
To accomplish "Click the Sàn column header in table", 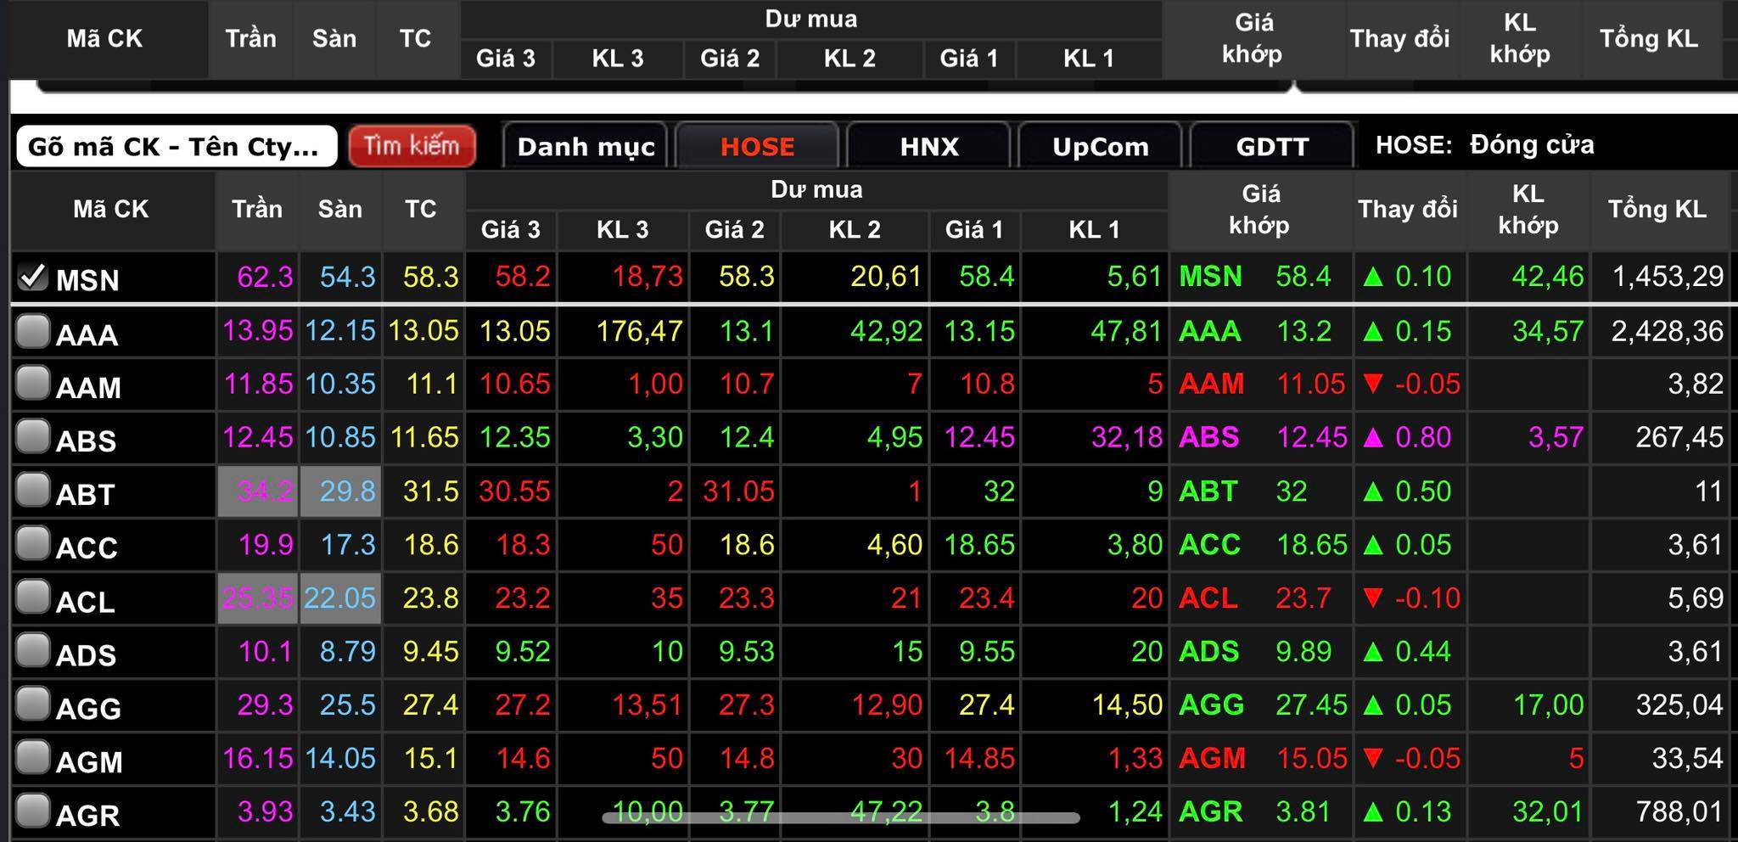I will [340, 210].
